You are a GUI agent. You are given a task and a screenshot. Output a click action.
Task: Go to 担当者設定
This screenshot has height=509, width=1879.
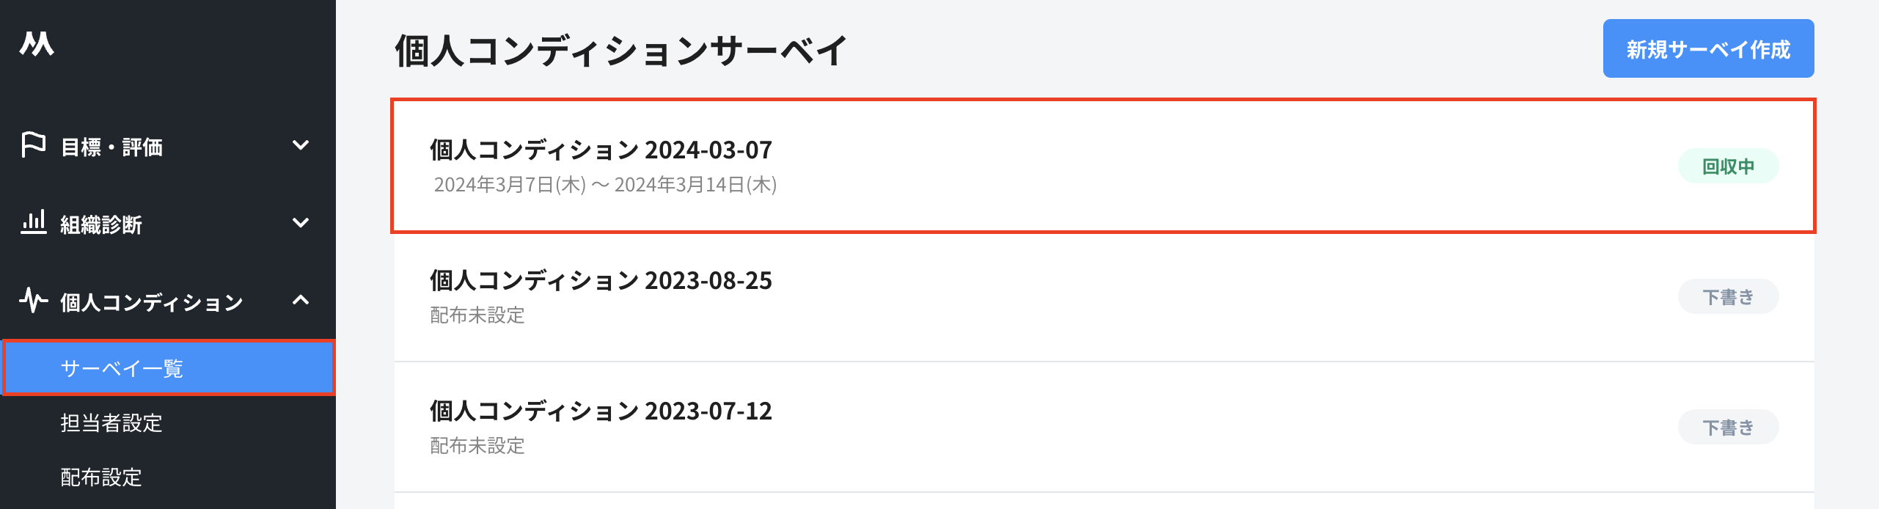point(111,423)
